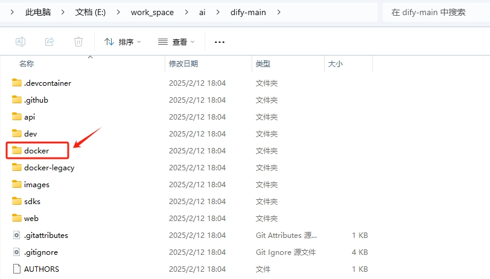Click the file name .devcontainer
This screenshot has width=490, height=279.
point(48,83)
